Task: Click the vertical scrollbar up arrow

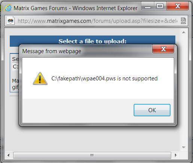Action: click(184, 33)
